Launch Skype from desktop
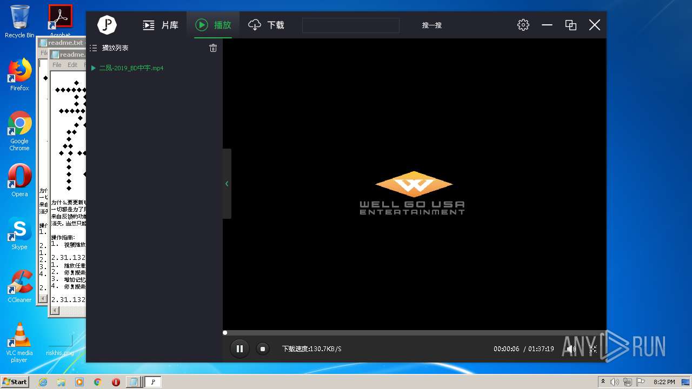This screenshot has height=389, width=692. [19, 233]
